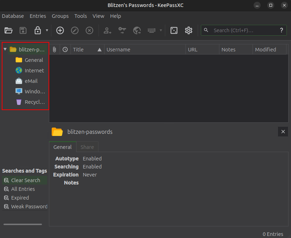This screenshot has height=238, width=291.
Task: Select the Internet group in tree
Action: click(34, 71)
